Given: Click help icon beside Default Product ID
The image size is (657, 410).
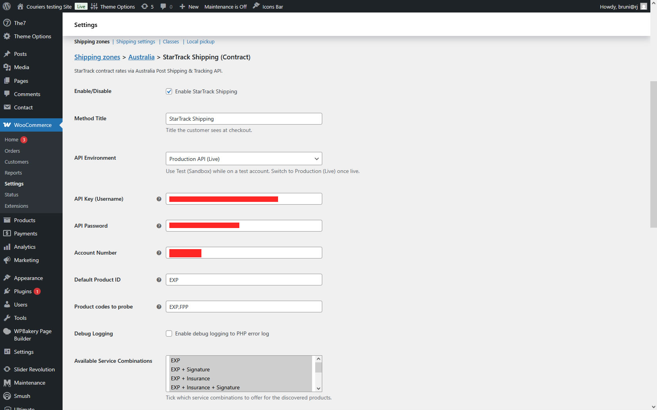Looking at the screenshot, I should click(x=159, y=280).
